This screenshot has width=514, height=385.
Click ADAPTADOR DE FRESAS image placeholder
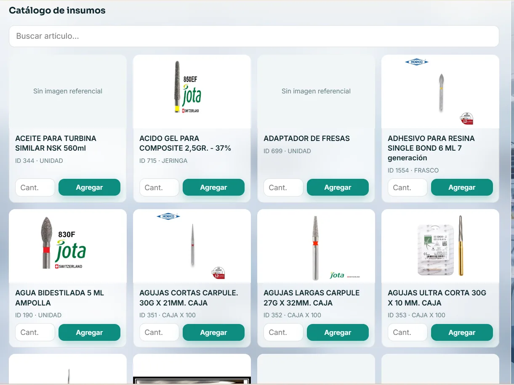click(x=316, y=92)
